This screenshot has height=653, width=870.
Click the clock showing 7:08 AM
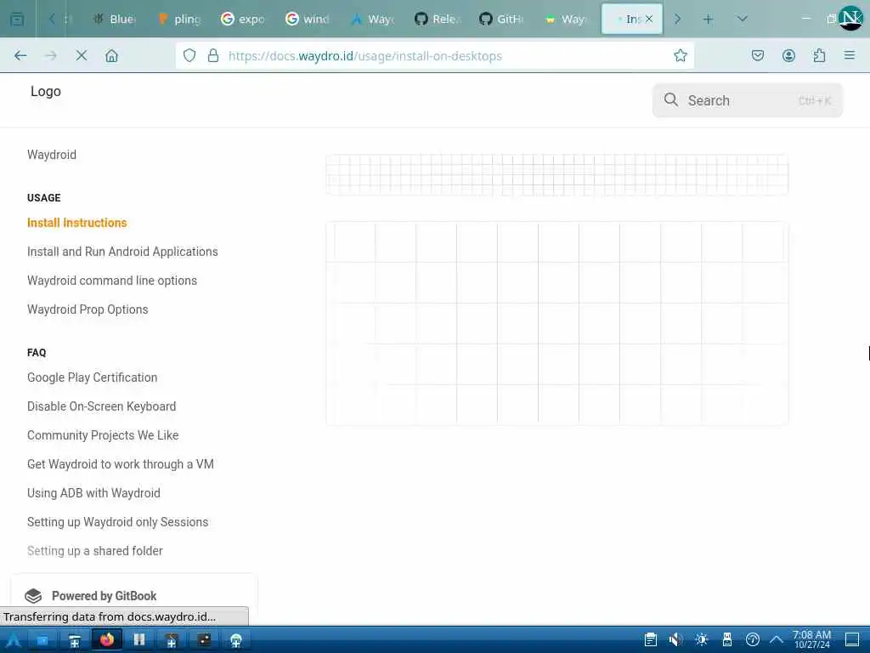click(x=811, y=639)
